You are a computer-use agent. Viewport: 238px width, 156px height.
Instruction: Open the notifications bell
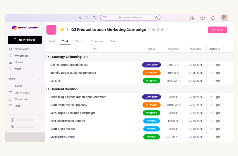[x=213, y=18]
